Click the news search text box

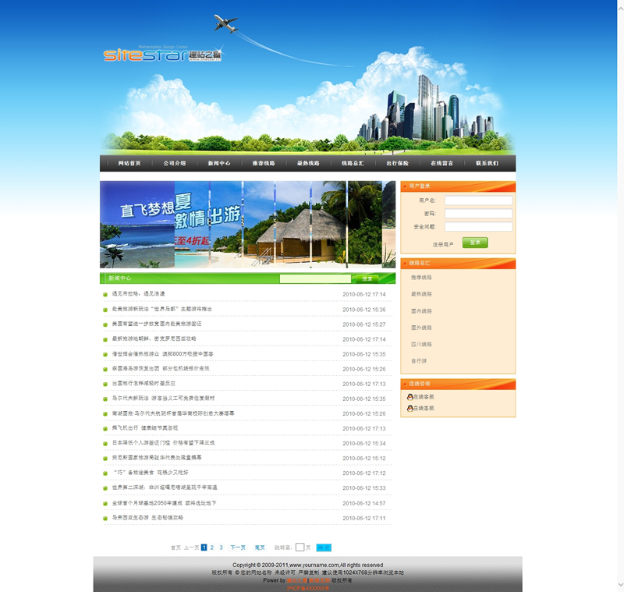[315, 278]
